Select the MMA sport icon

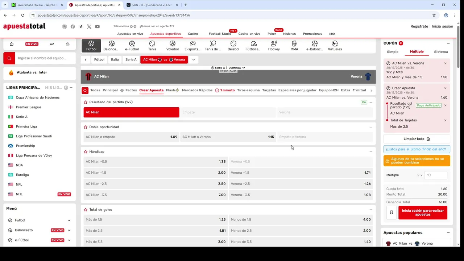[294, 46]
